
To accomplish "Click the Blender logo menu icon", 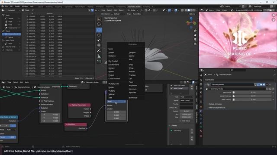I will pos(3,6).
